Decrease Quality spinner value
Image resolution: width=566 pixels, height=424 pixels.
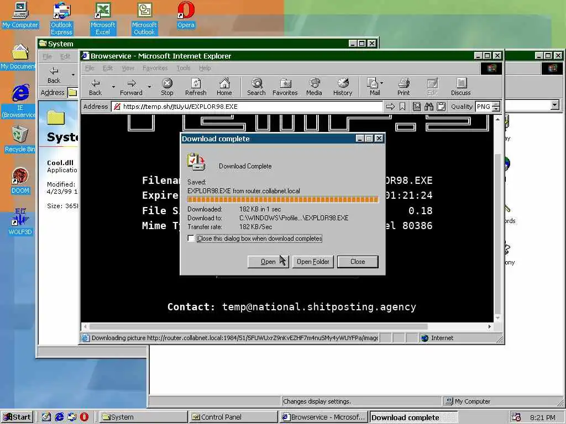tap(496, 109)
